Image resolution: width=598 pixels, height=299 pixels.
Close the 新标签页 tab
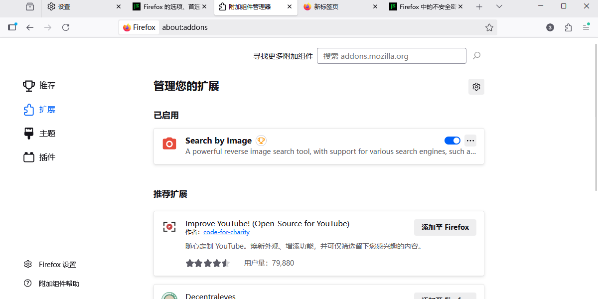[x=375, y=7]
